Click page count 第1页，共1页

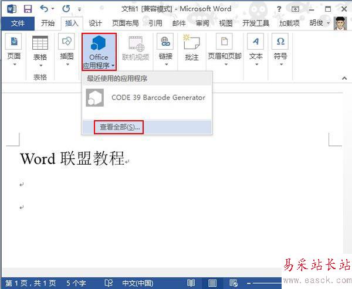pos(31,283)
